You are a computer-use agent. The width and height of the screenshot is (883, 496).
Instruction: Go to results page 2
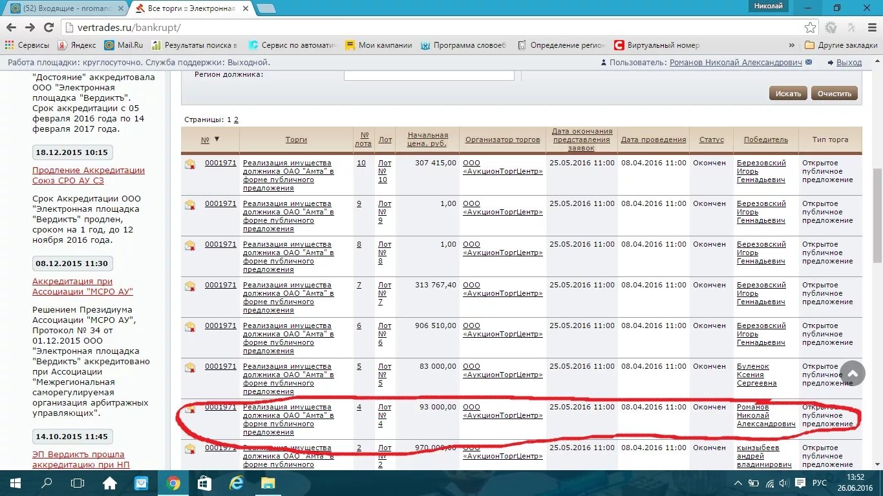(x=236, y=119)
